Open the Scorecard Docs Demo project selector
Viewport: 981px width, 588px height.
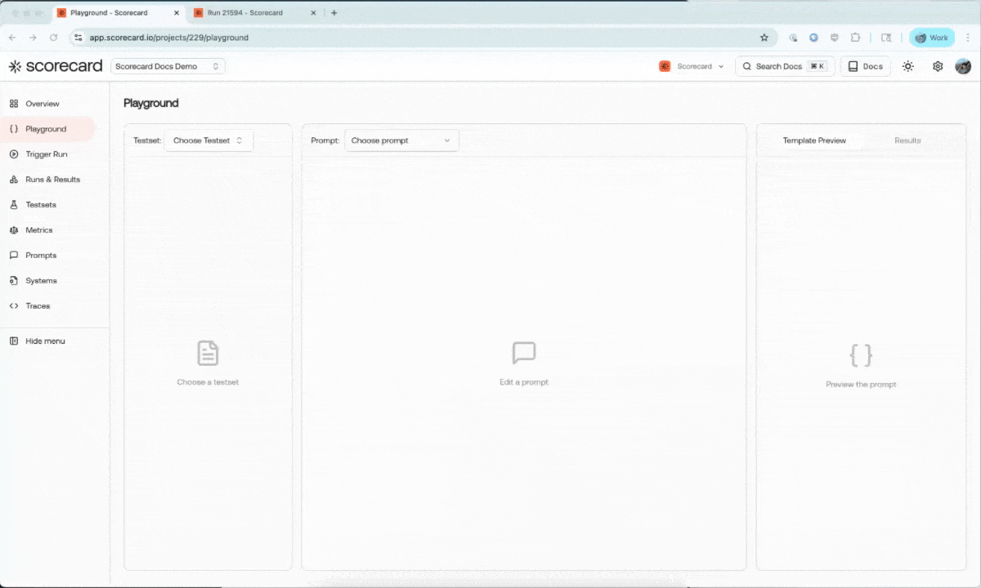(x=168, y=67)
